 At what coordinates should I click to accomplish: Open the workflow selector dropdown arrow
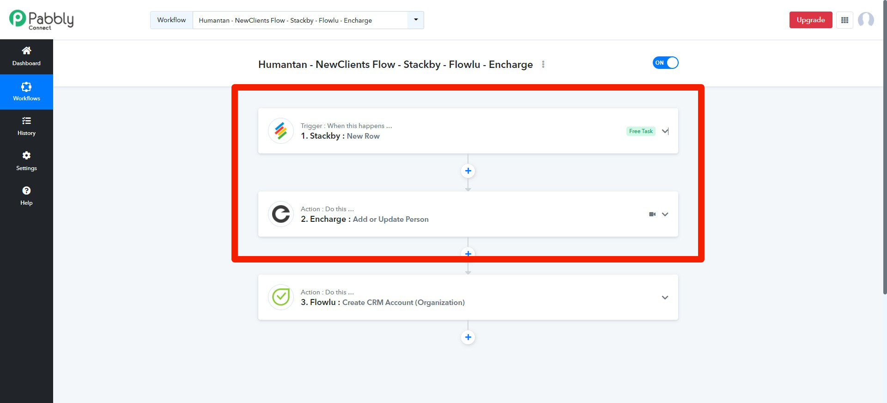point(416,20)
